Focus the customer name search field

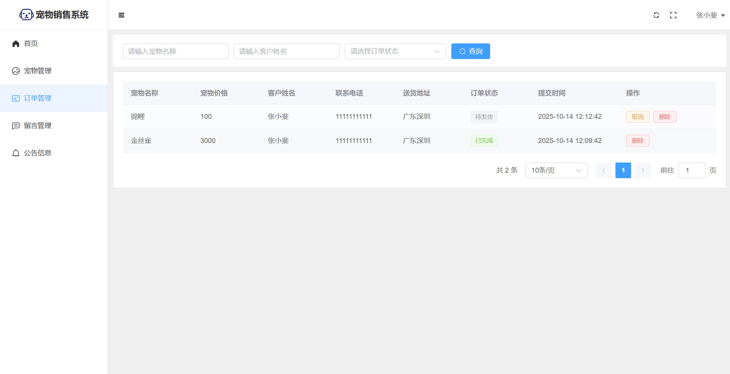tap(287, 51)
